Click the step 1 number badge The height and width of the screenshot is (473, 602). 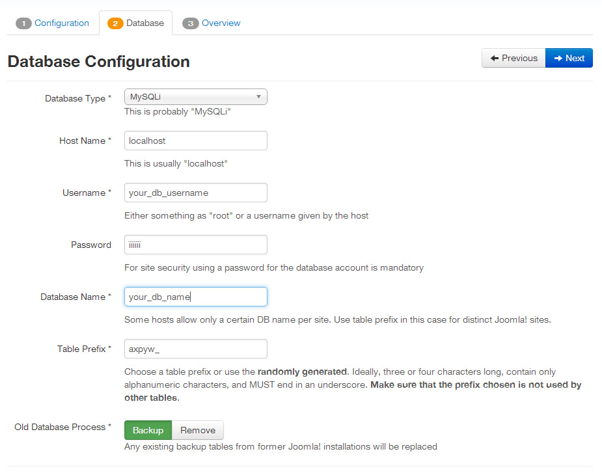(x=23, y=23)
